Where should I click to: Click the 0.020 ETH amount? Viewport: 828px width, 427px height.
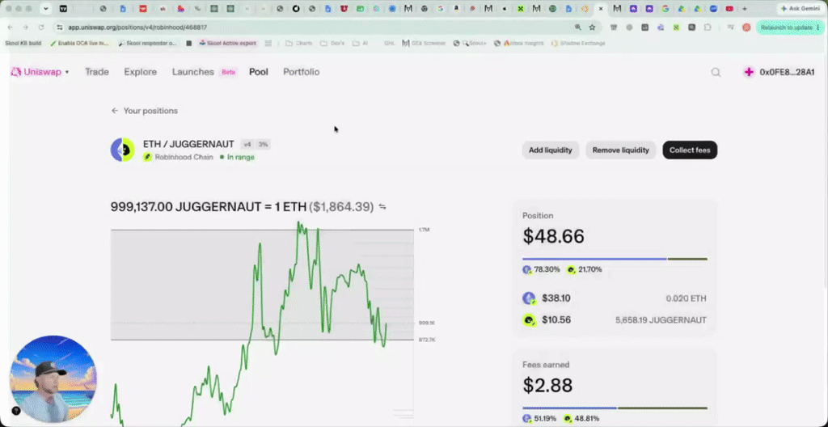pyautogui.click(x=686, y=298)
